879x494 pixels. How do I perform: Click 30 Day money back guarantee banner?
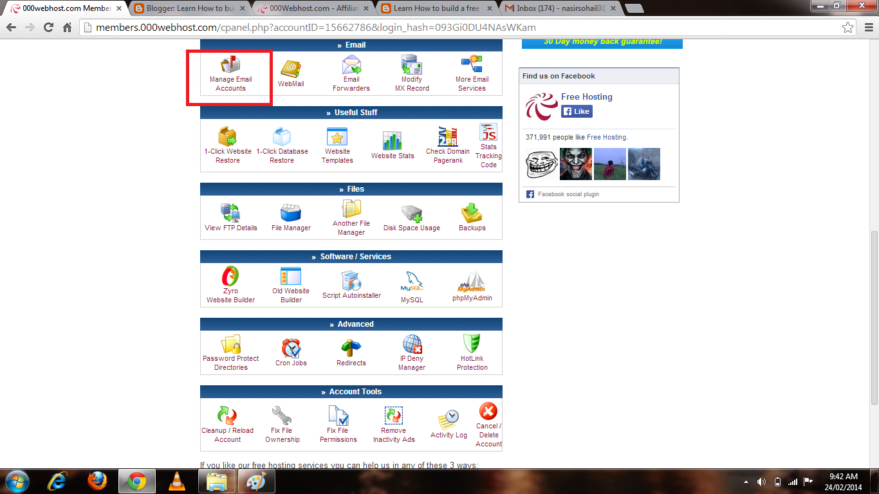coord(602,42)
